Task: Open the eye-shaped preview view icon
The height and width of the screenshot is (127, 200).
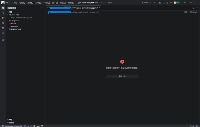Action: [3, 23]
